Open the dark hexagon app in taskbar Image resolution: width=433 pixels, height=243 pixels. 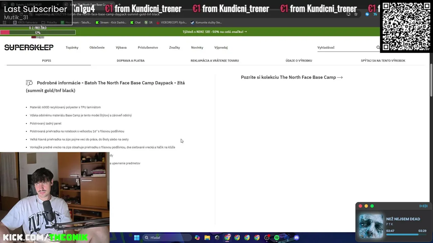[x=217, y=238]
